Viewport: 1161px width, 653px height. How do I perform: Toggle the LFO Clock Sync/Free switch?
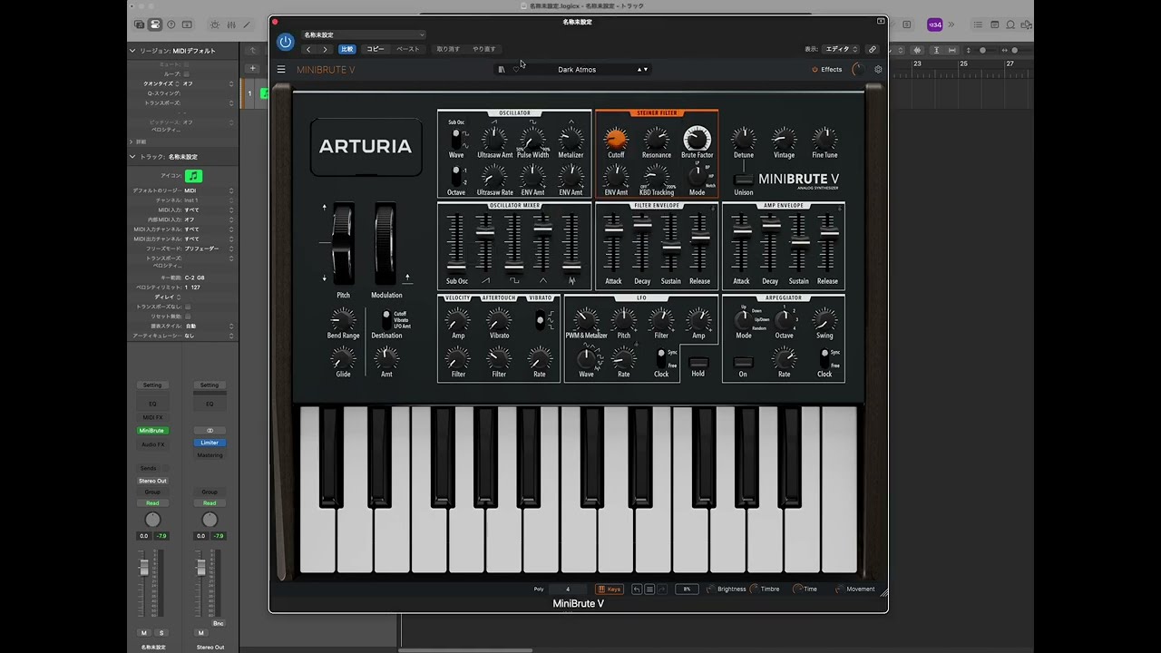tap(661, 358)
